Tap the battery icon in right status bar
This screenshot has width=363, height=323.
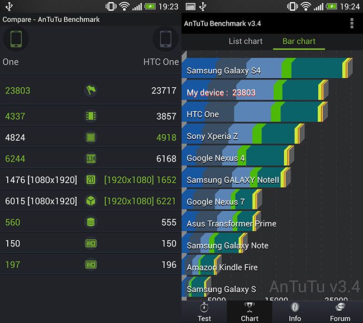(x=332, y=6)
